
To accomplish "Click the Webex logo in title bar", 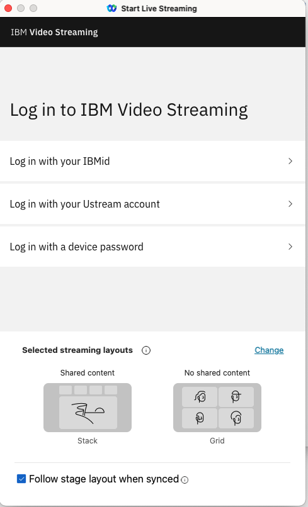I will [111, 8].
